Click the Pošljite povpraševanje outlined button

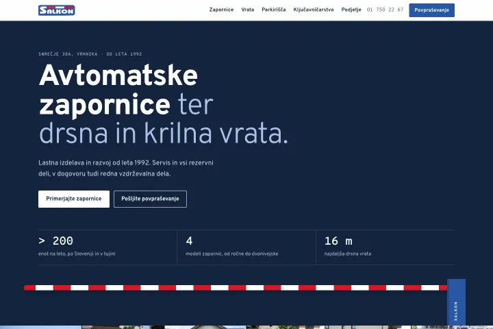pyautogui.click(x=150, y=199)
